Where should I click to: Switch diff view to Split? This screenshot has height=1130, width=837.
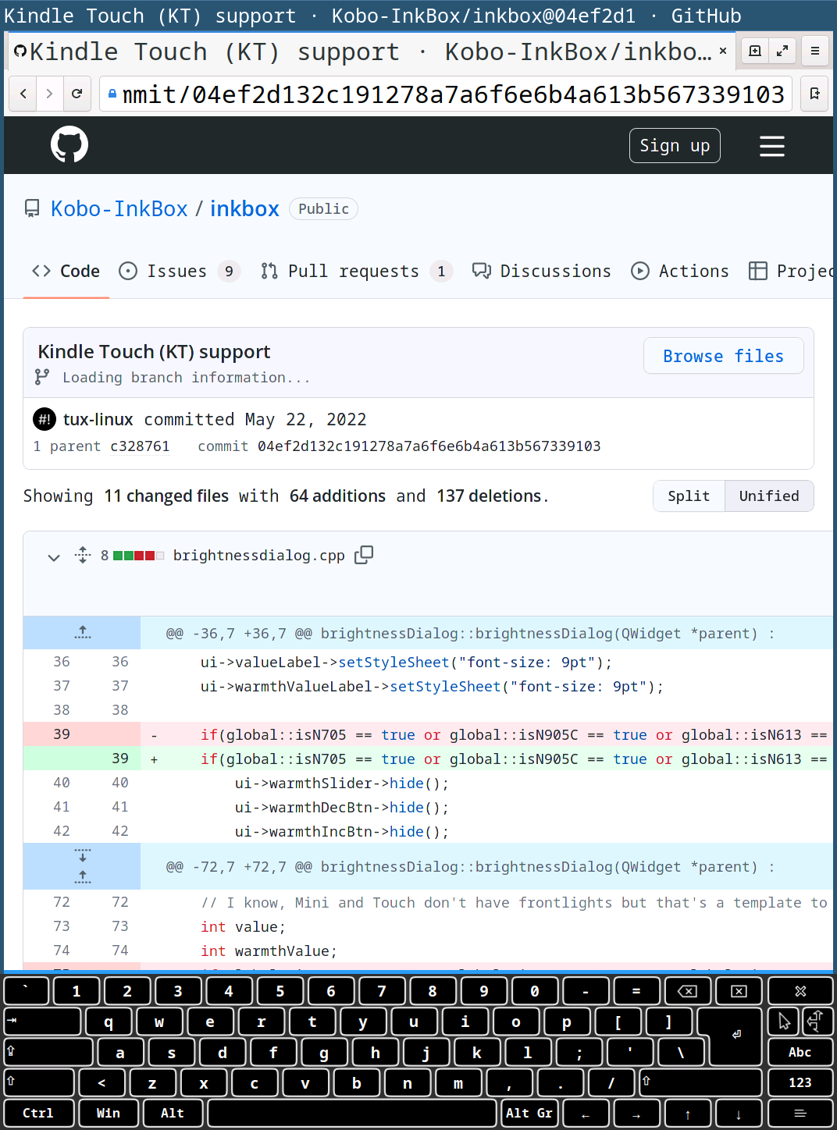(689, 496)
